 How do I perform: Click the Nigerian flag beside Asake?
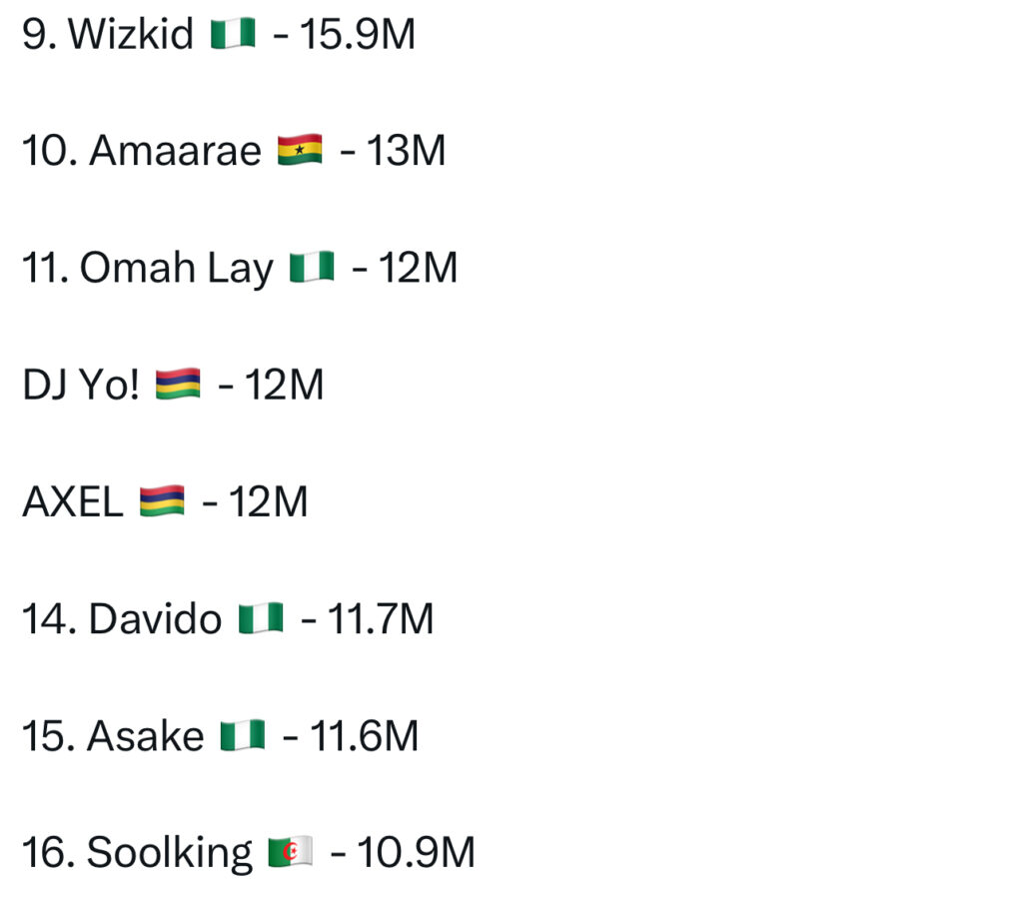point(243,737)
